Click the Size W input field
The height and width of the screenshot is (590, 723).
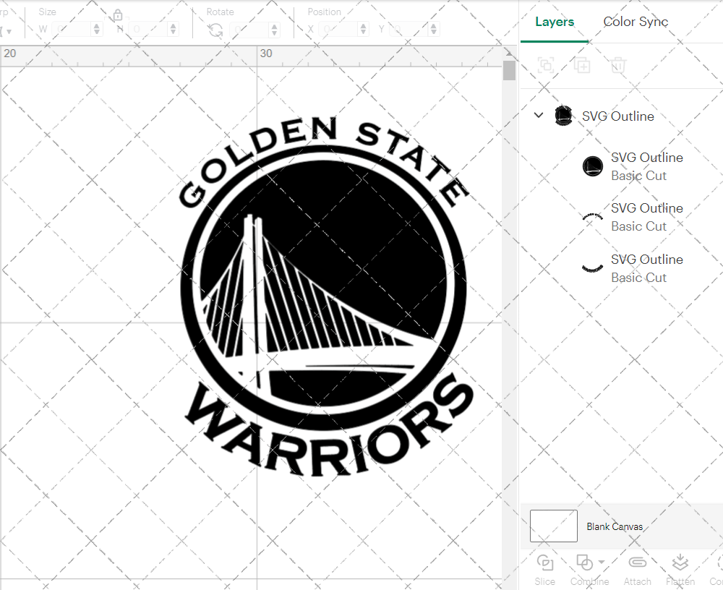[x=71, y=29]
